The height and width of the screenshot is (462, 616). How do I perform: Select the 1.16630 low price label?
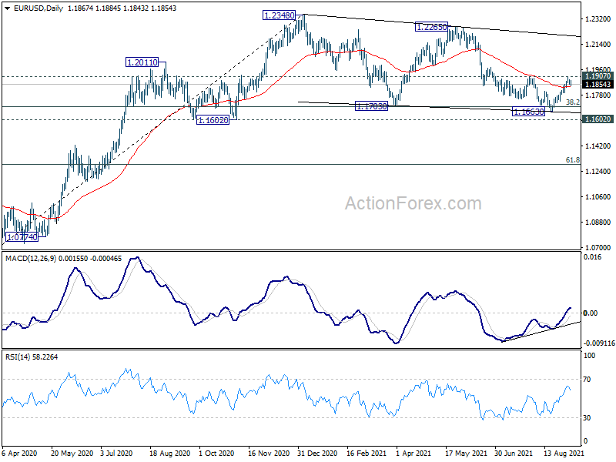pyautogui.click(x=529, y=112)
